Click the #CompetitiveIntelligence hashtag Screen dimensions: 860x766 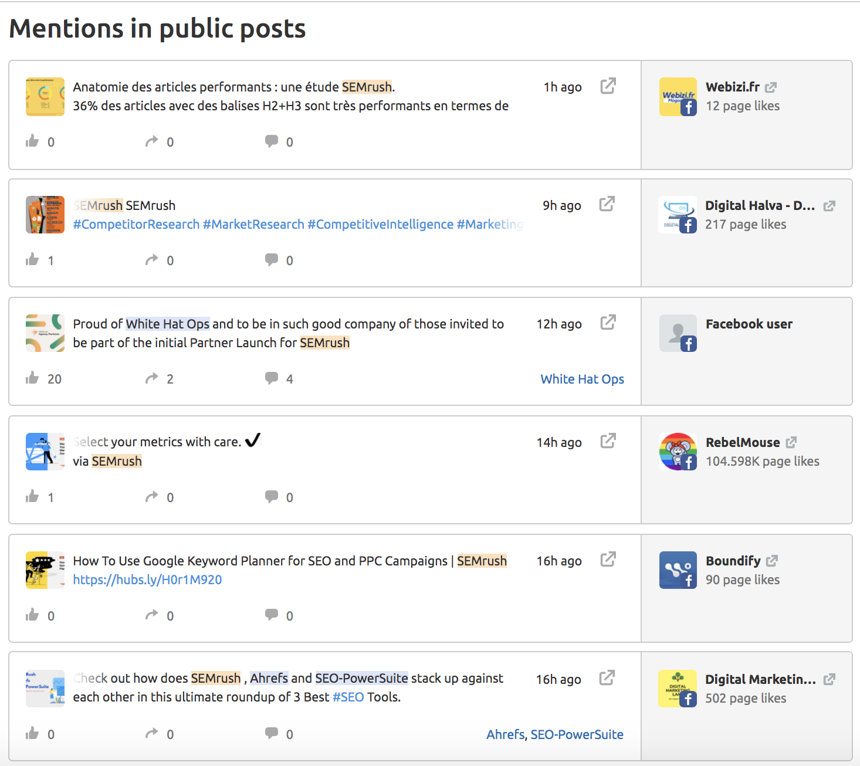coord(380,224)
